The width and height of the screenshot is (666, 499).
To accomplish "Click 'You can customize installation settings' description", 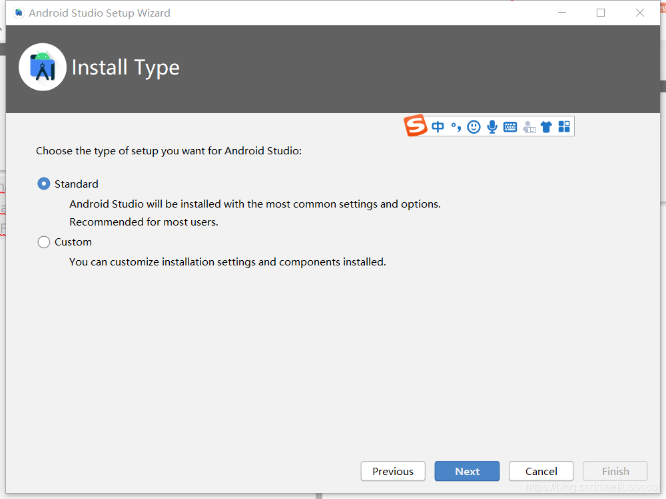I will (x=228, y=261).
